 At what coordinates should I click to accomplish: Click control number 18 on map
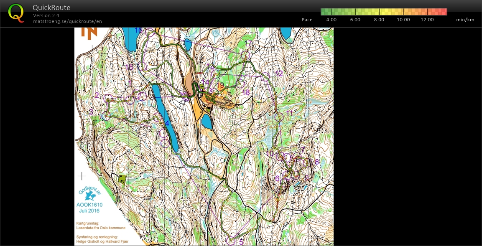point(246,92)
